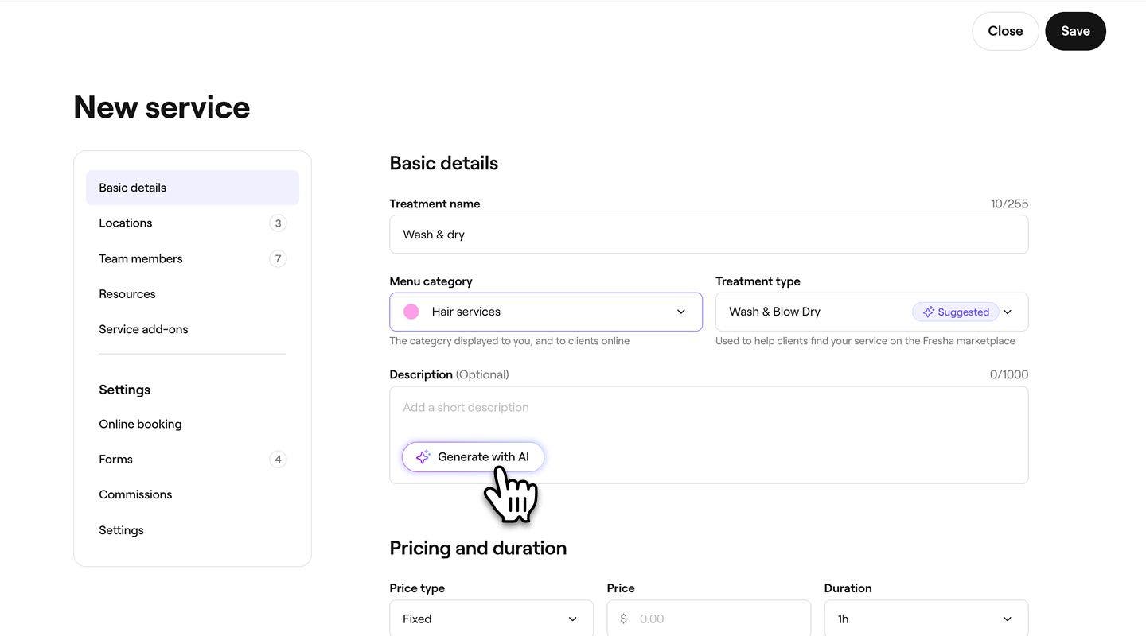Click the sparkle icon in Generate with AI
The height and width of the screenshot is (636, 1146).
(423, 457)
